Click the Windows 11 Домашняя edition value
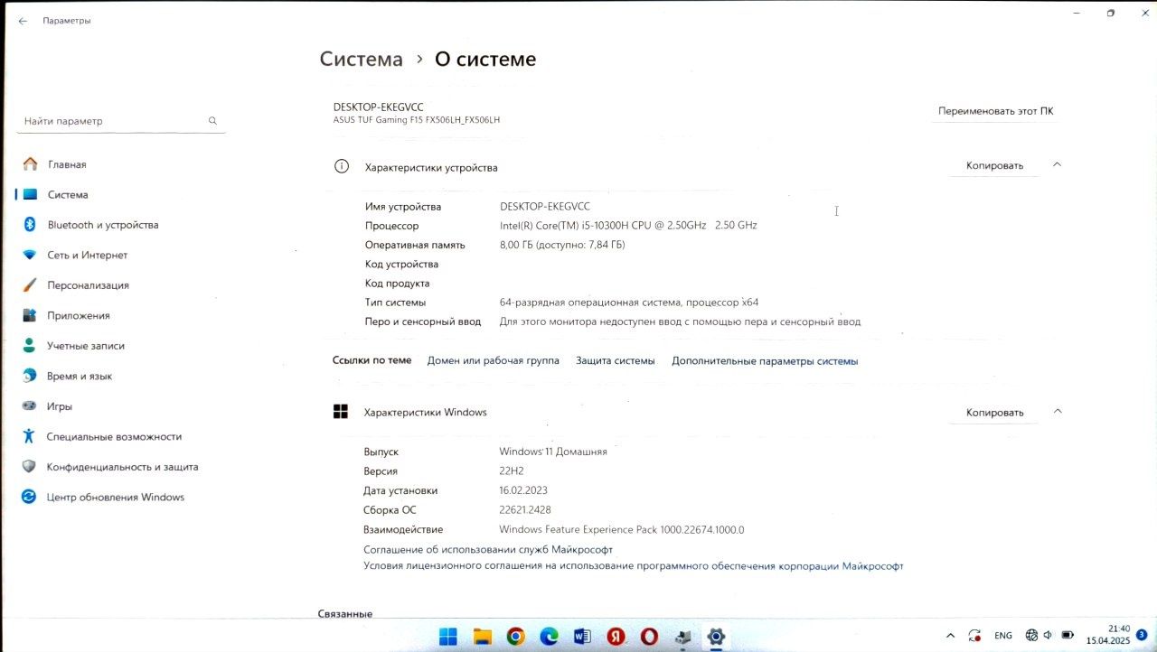Image resolution: width=1157 pixels, height=652 pixels. 553,452
